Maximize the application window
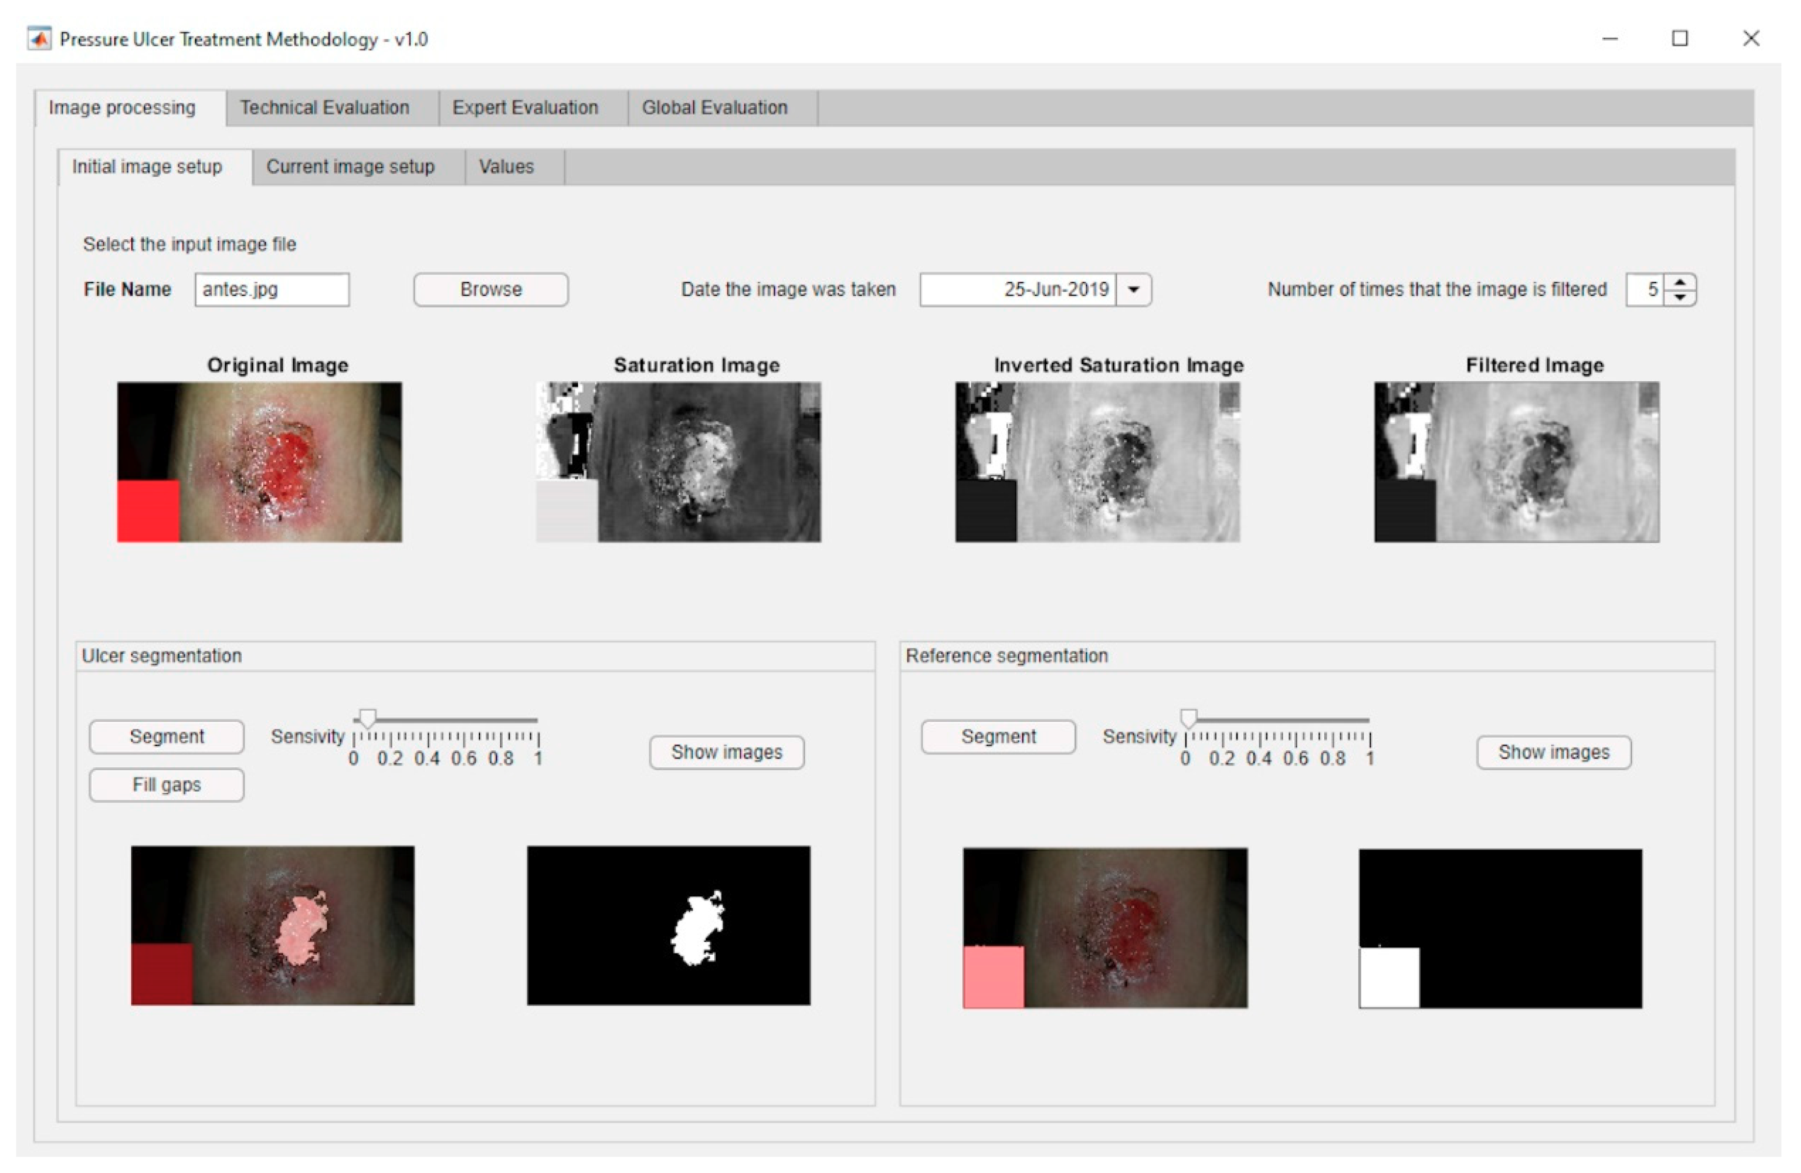Viewport: 1801px width, 1173px height. click(x=1680, y=39)
